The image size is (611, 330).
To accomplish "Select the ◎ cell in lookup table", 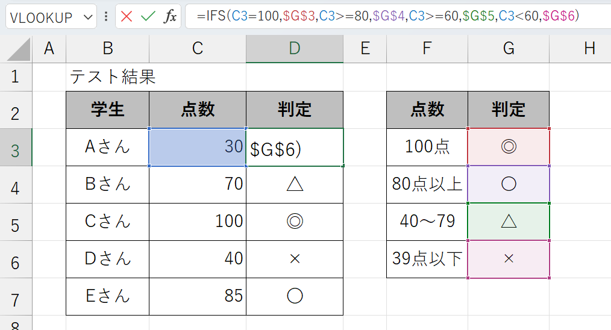I will [509, 148].
